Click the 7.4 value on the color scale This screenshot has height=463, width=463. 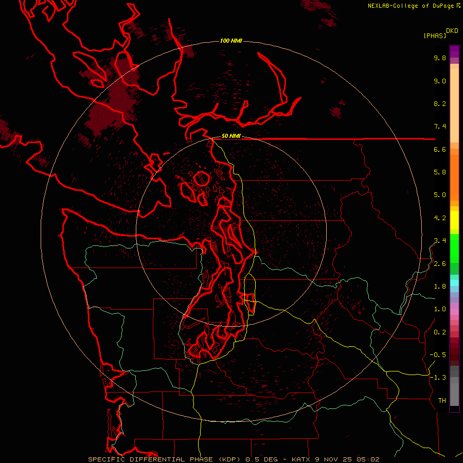(440, 127)
